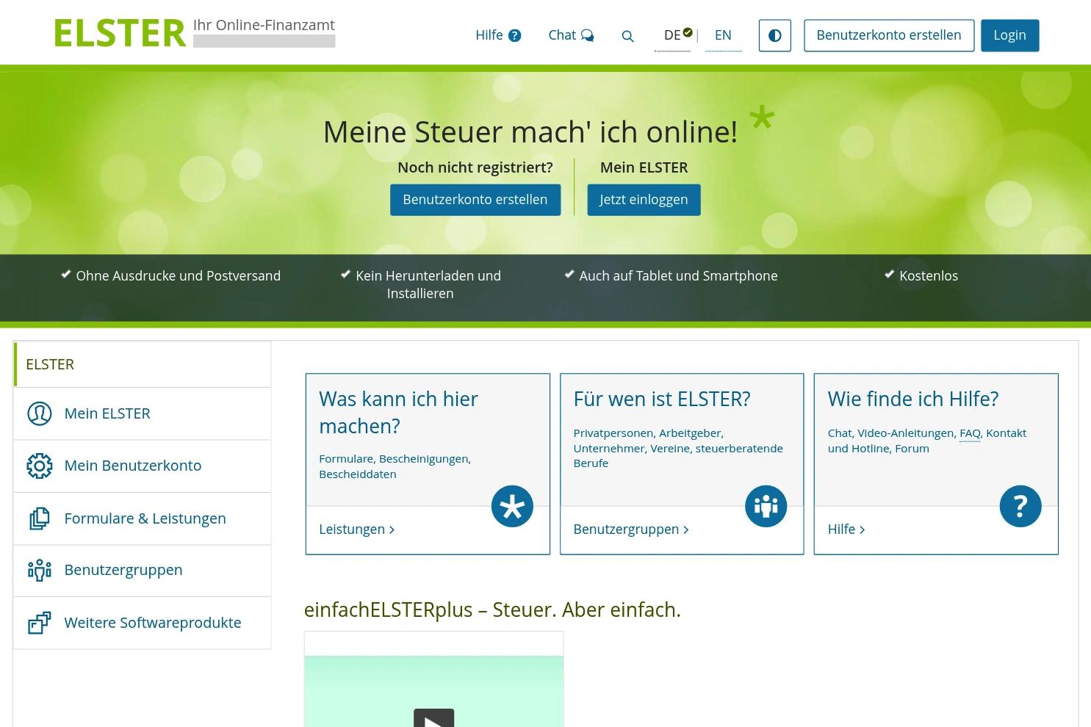Click 'Kein Herunterladen und Installieren' text
The height and width of the screenshot is (727, 1091).
428,285
